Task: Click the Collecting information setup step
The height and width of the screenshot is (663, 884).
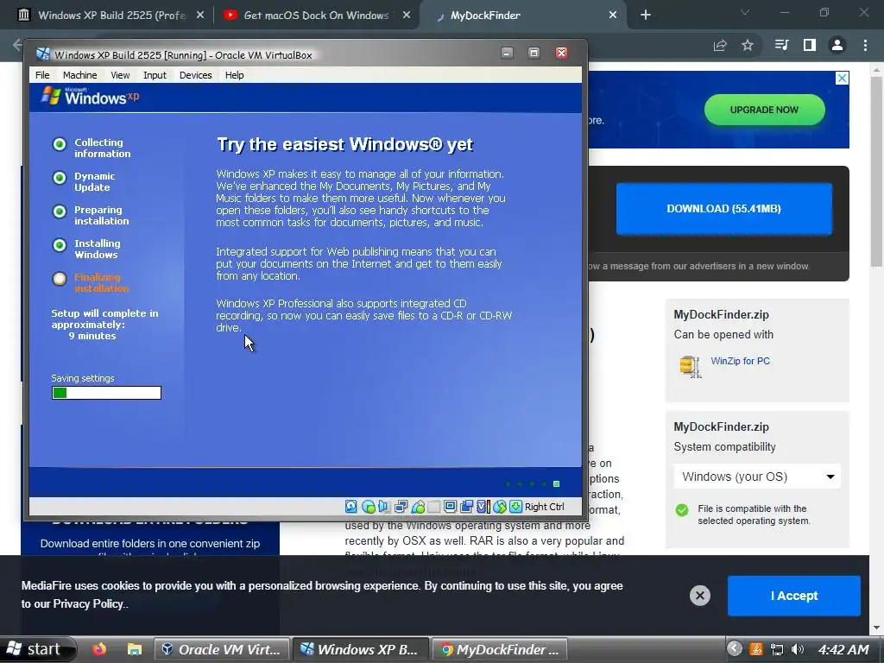Action: coord(92,148)
